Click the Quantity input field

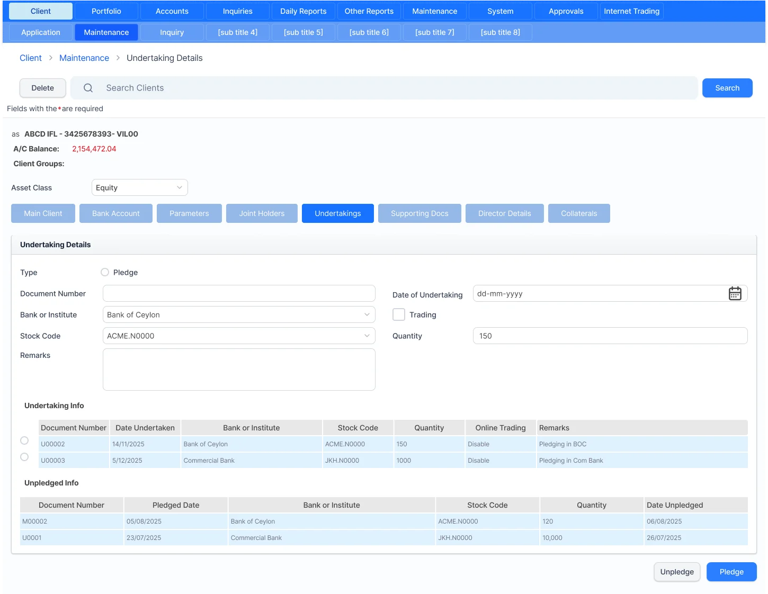610,336
